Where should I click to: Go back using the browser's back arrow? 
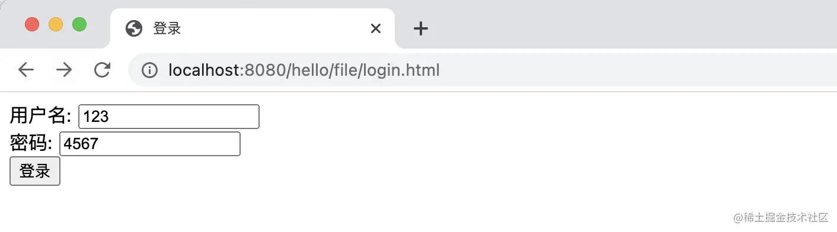pyautogui.click(x=26, y=70)
